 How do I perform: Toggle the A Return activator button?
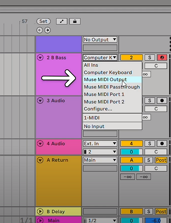[131, 160]
